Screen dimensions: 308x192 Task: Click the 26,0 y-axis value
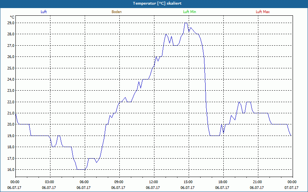click(11, 56)
